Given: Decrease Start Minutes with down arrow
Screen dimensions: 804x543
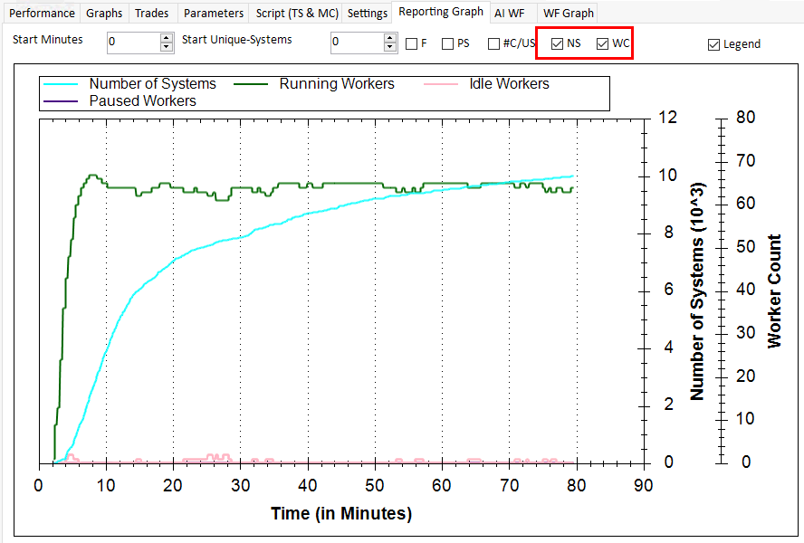Looking at the screenshot, I should 167,47.
